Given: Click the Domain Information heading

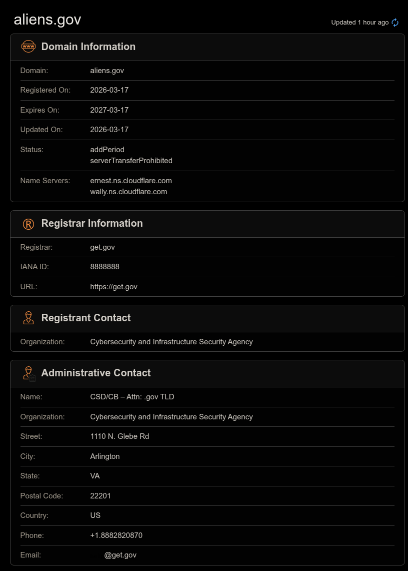Looking at the screenshot, I should 88,47.
